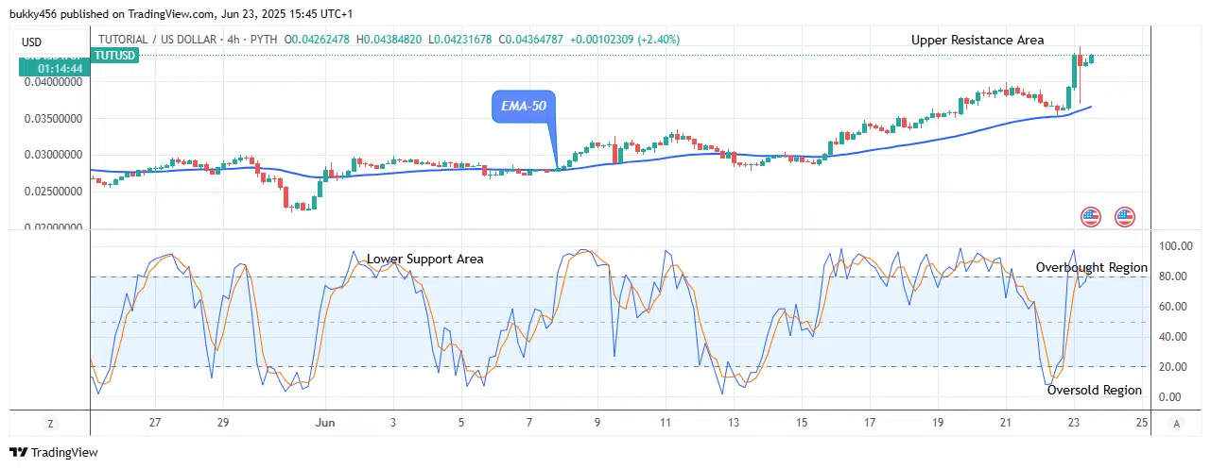Click the EMA-50 callout label

point(524,108)
